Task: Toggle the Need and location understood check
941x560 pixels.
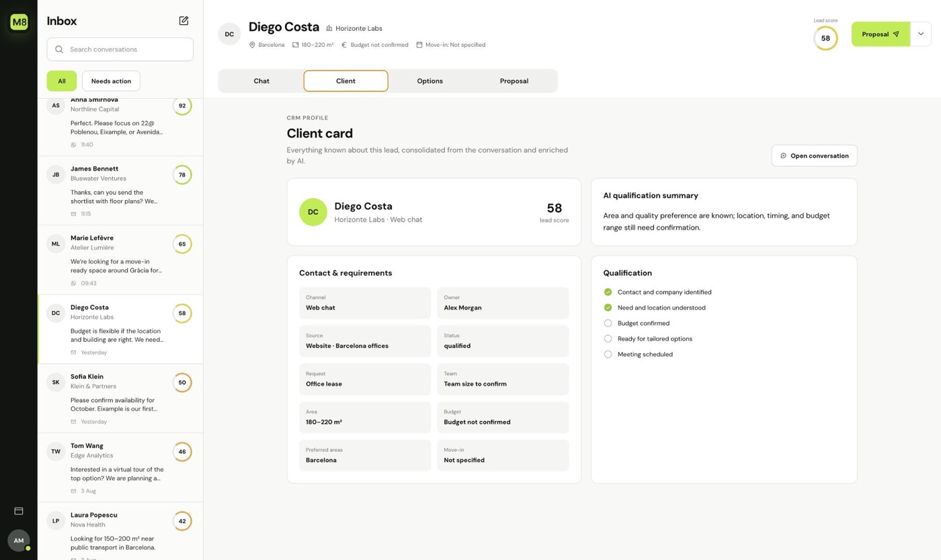Action: click(x=608, y=308)
